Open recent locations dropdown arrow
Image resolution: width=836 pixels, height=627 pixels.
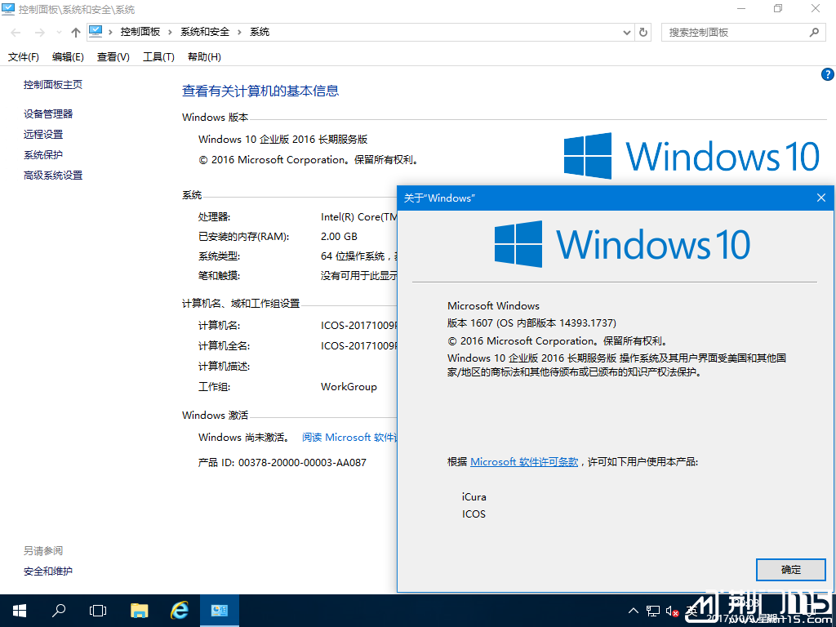59,33
